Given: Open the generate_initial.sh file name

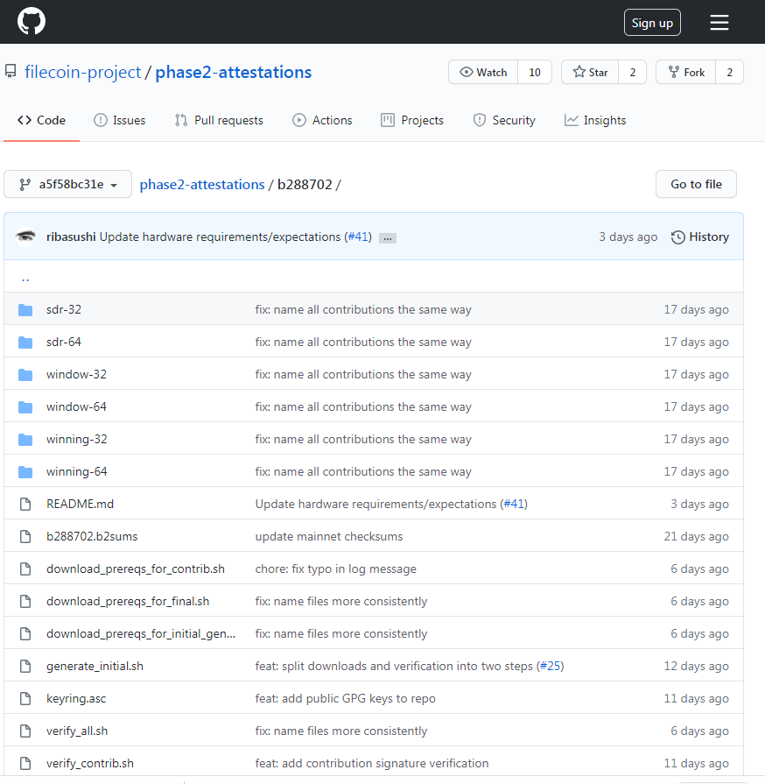Looking at the screenshot, I should point(95,666).
